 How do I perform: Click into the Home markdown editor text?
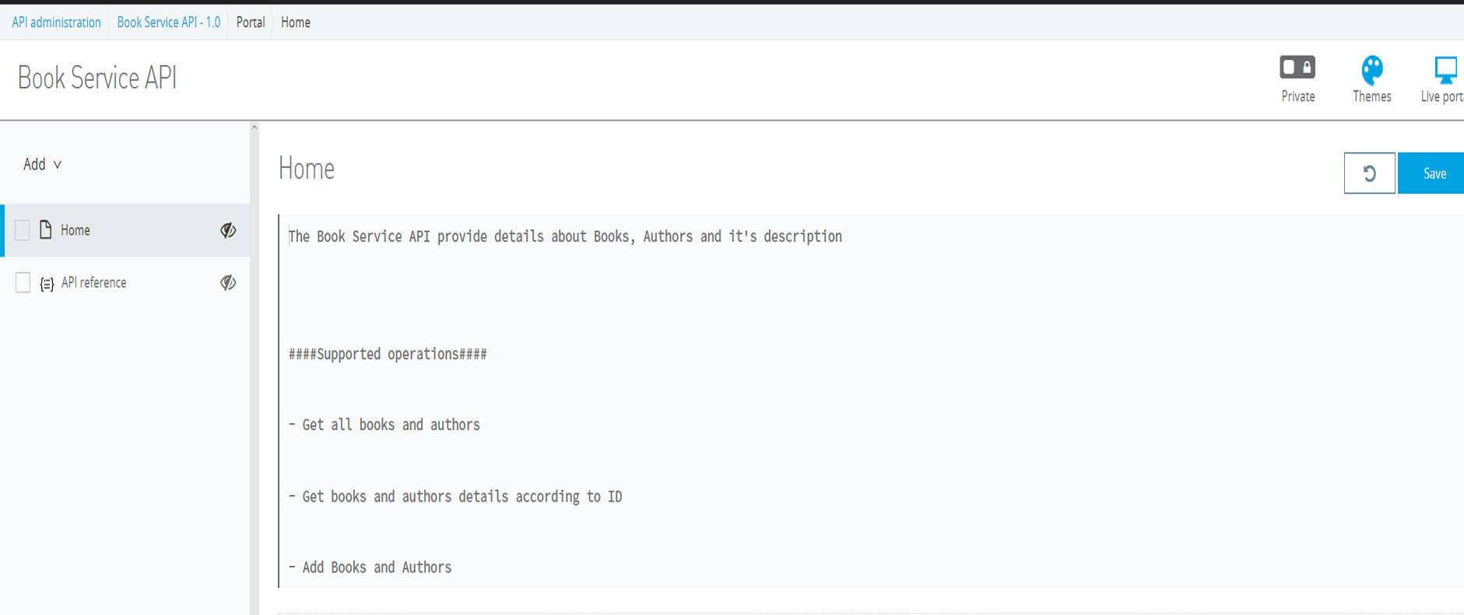700,389
